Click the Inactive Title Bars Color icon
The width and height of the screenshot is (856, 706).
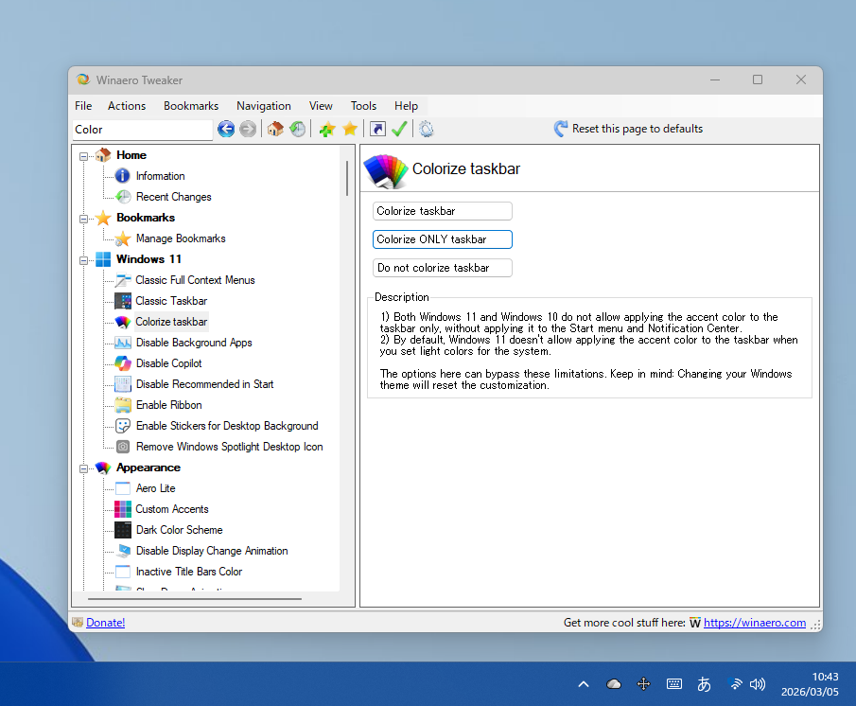(123, 572)
